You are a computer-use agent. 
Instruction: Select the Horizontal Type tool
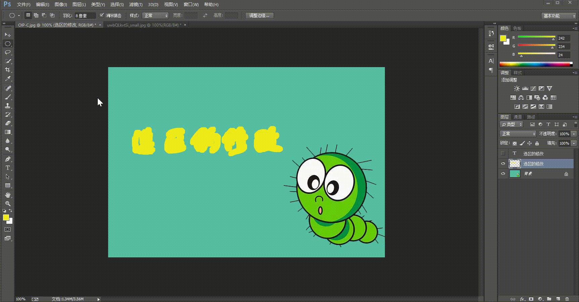point(8,168)
